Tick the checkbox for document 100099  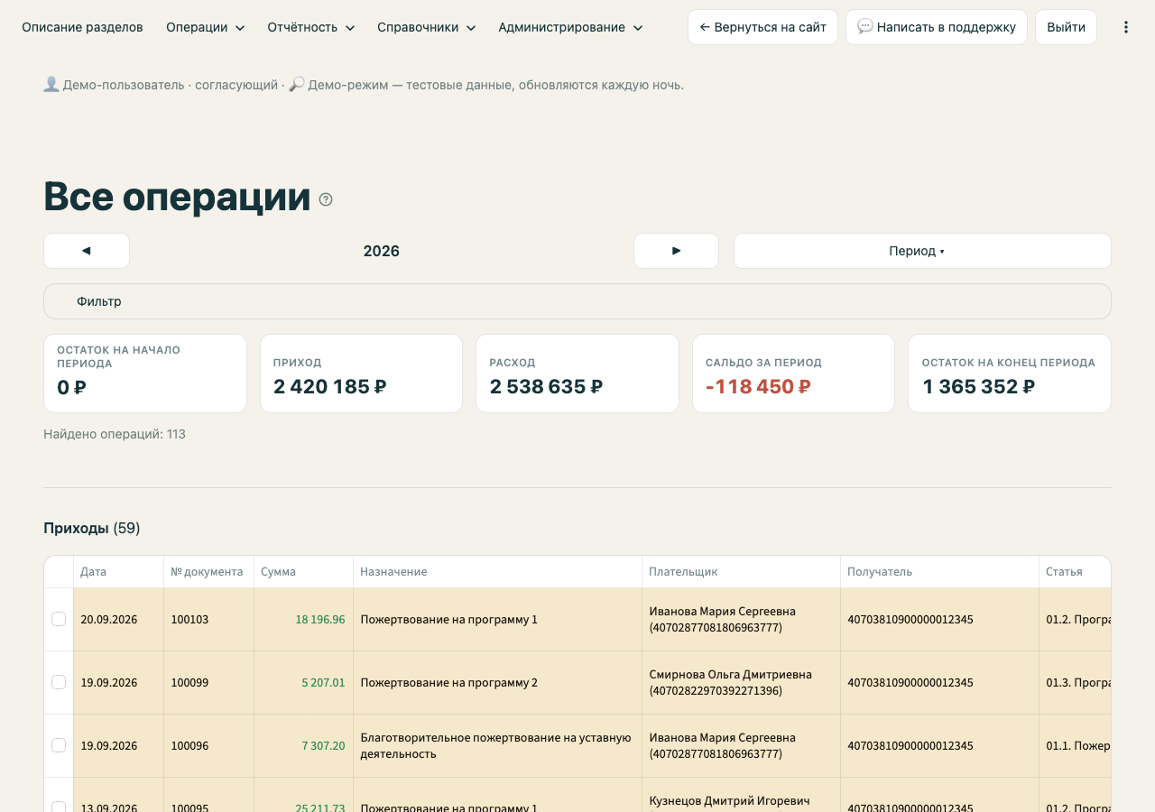tap(59, 682)
